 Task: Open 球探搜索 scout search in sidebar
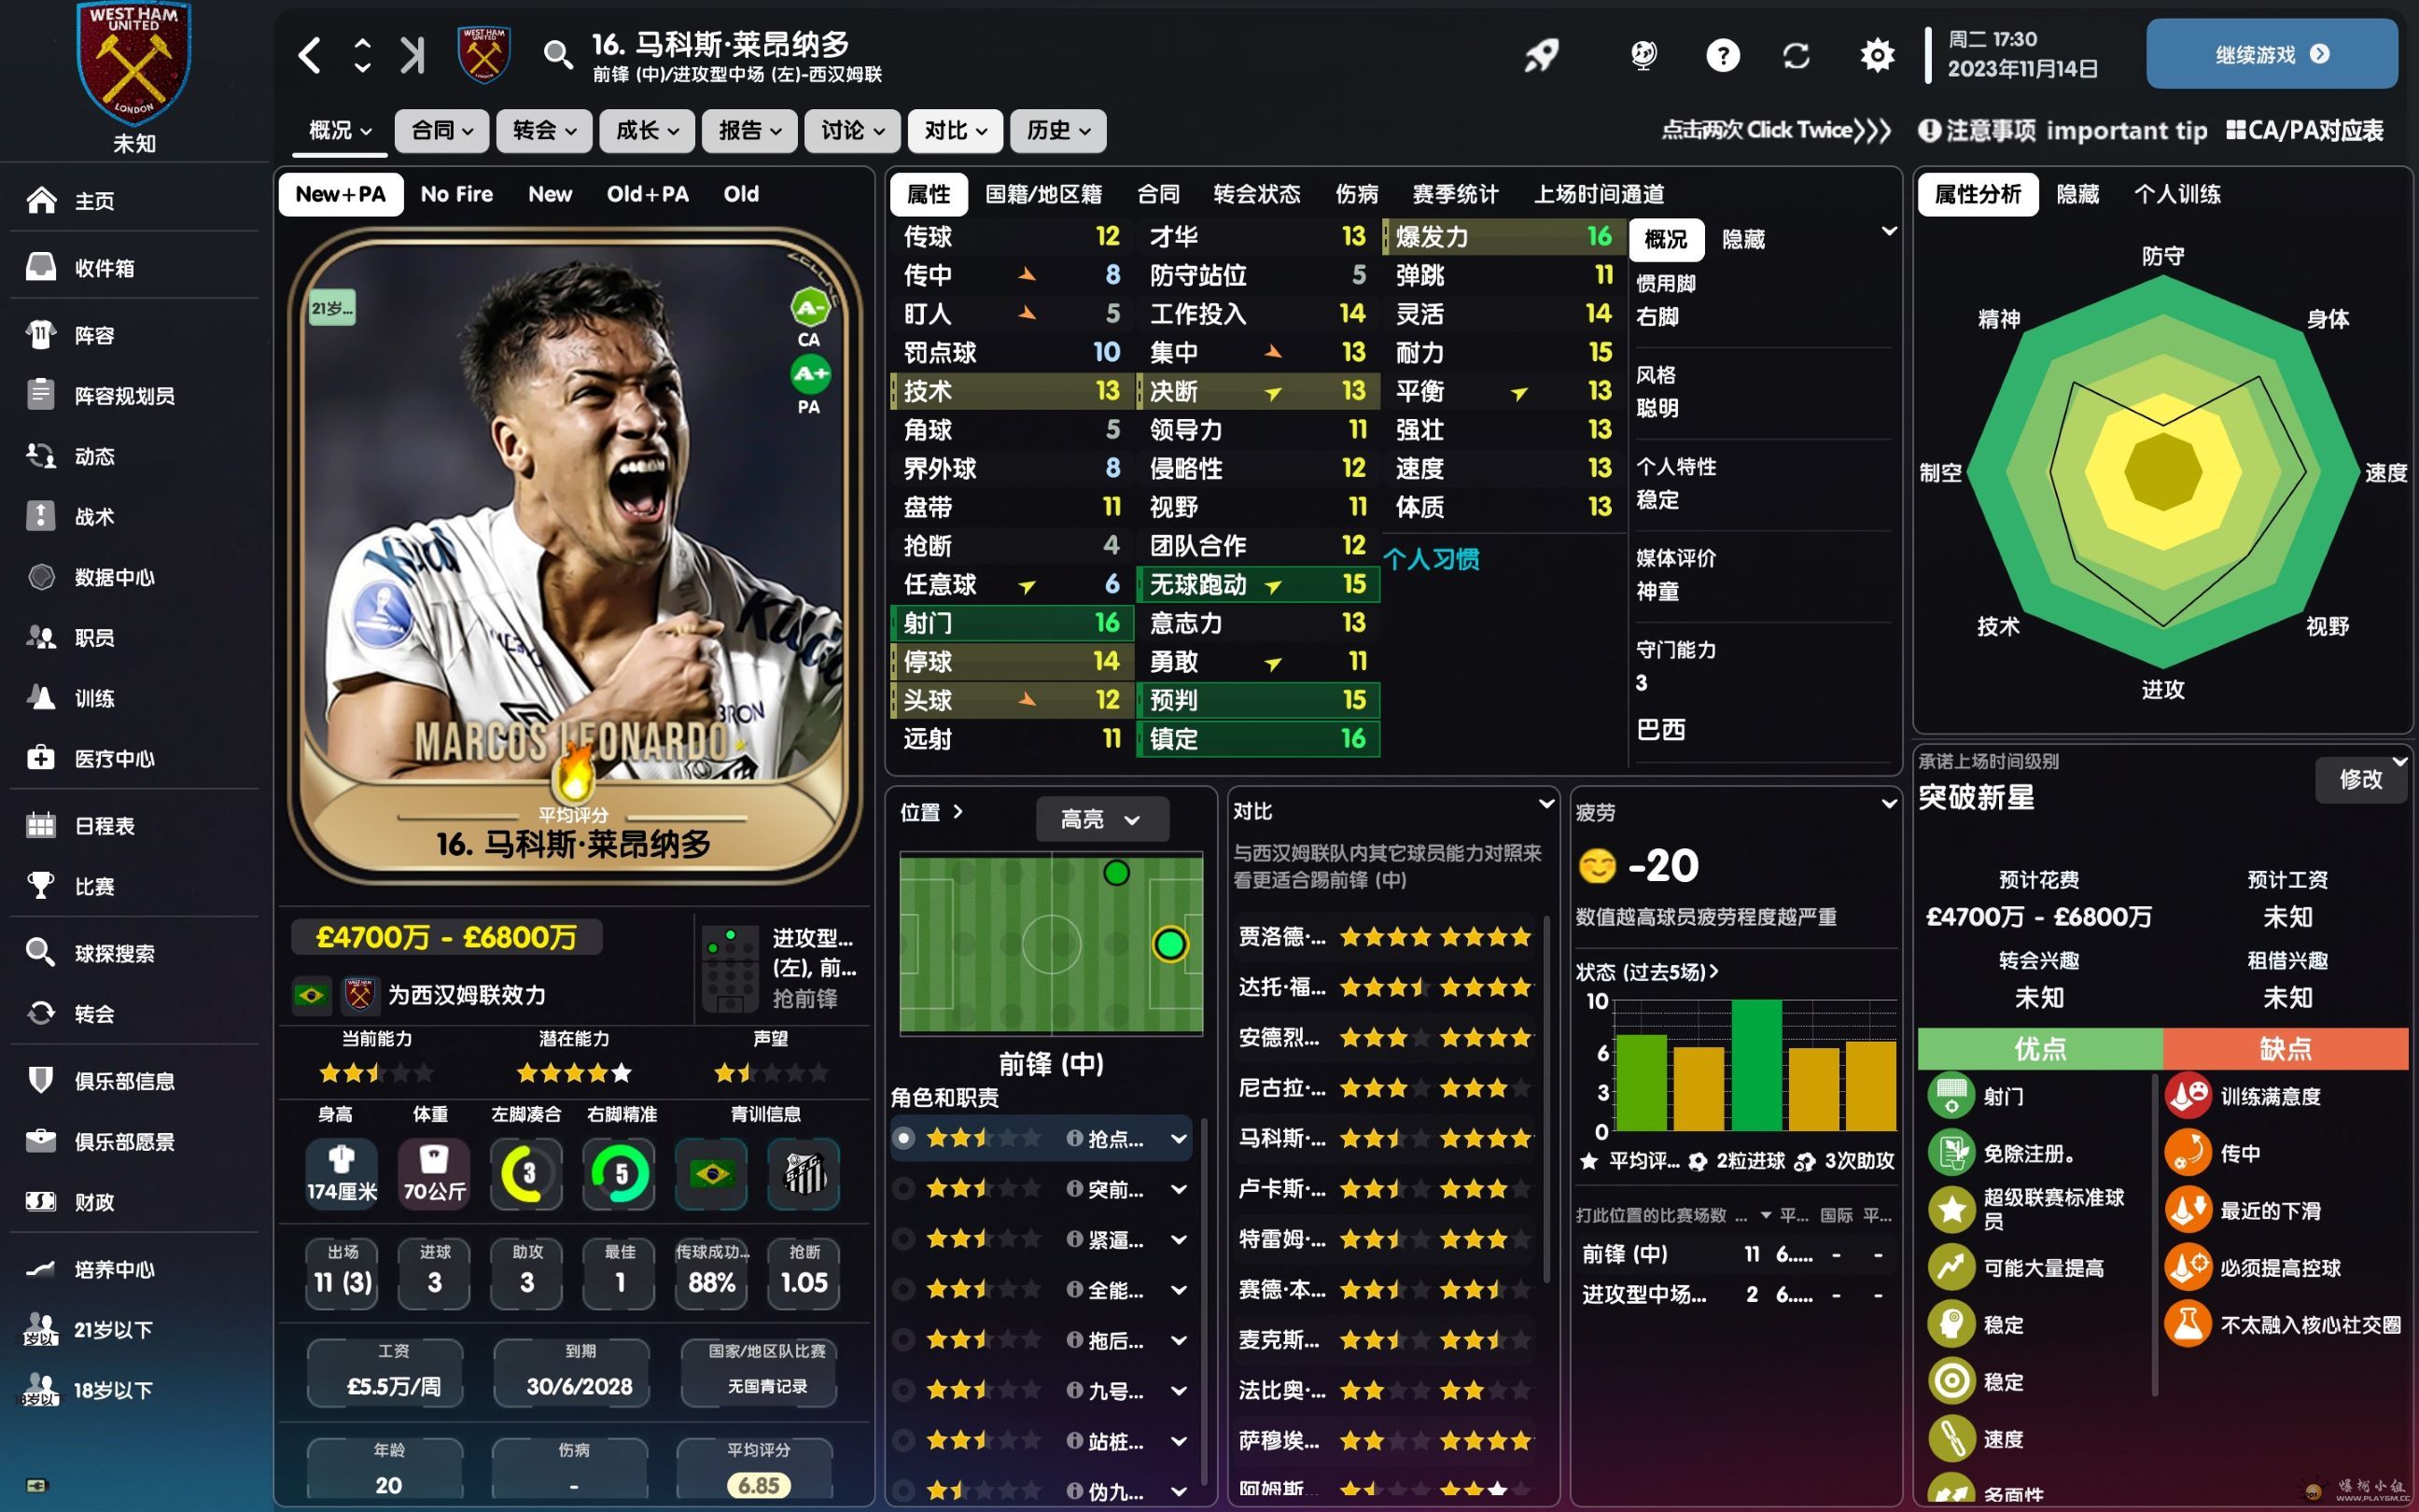[114, 953]
